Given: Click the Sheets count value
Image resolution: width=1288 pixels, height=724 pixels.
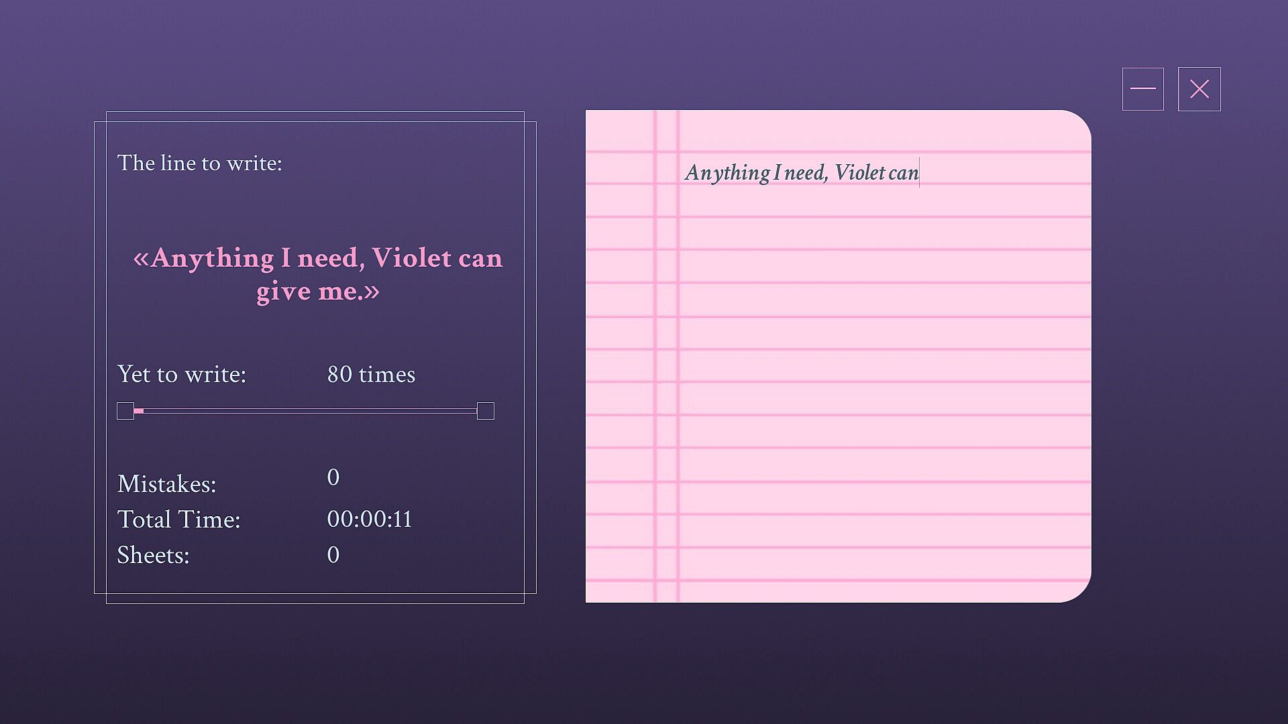Looking at the screenshot, I should [333, 555].
